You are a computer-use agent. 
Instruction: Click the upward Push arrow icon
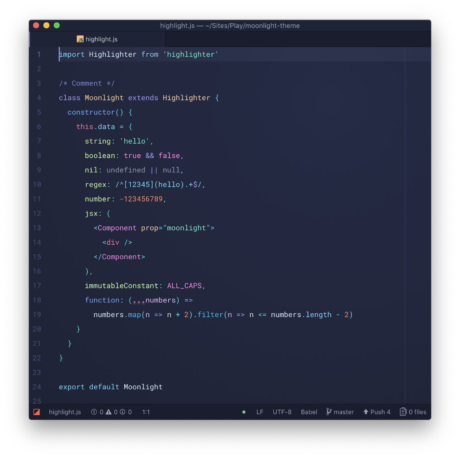point(366,412)
